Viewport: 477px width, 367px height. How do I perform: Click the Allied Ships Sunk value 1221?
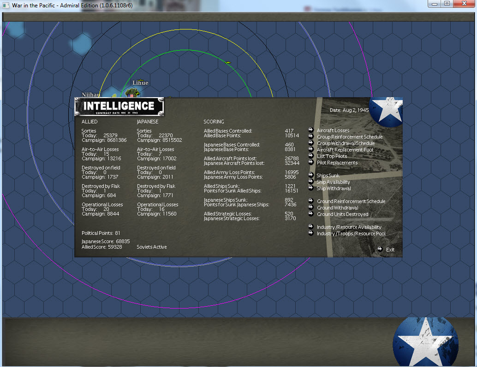coord(290,186)
